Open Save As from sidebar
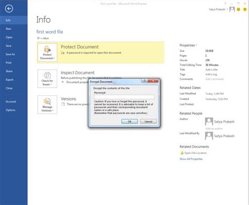 [x=14, y=54]
